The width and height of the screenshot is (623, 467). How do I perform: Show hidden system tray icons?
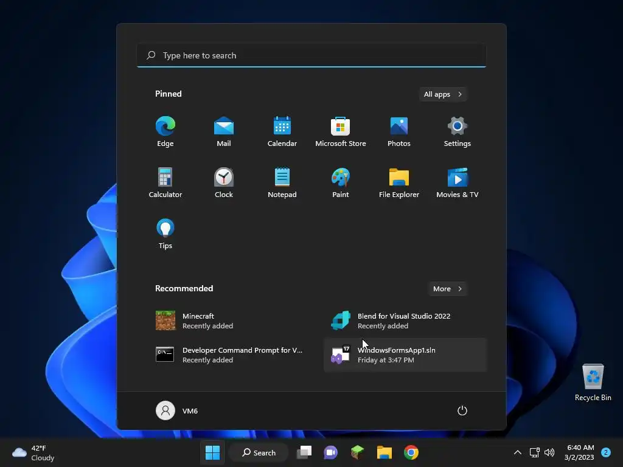point(517,452)
